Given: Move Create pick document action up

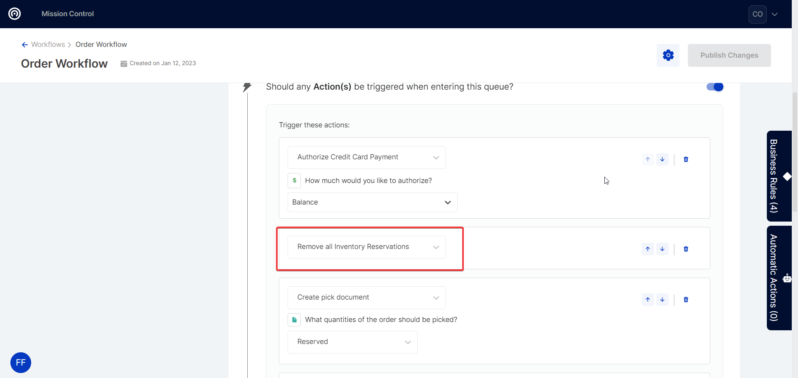Looking at the screenshot, I should click(x=648, y=300).
